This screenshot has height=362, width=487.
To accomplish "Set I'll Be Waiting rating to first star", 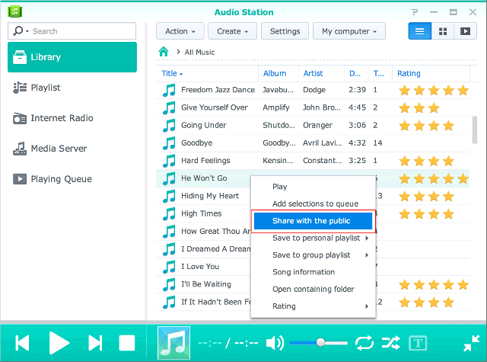I will (x=404, y=285).
